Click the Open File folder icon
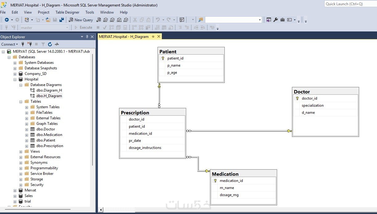The width and height of the screenshot is (377, 214). pos(48,20)
